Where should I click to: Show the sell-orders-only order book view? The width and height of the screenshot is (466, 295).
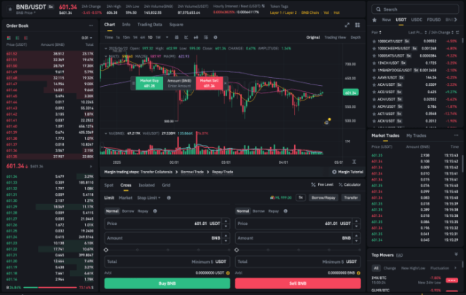coord(26,38)
